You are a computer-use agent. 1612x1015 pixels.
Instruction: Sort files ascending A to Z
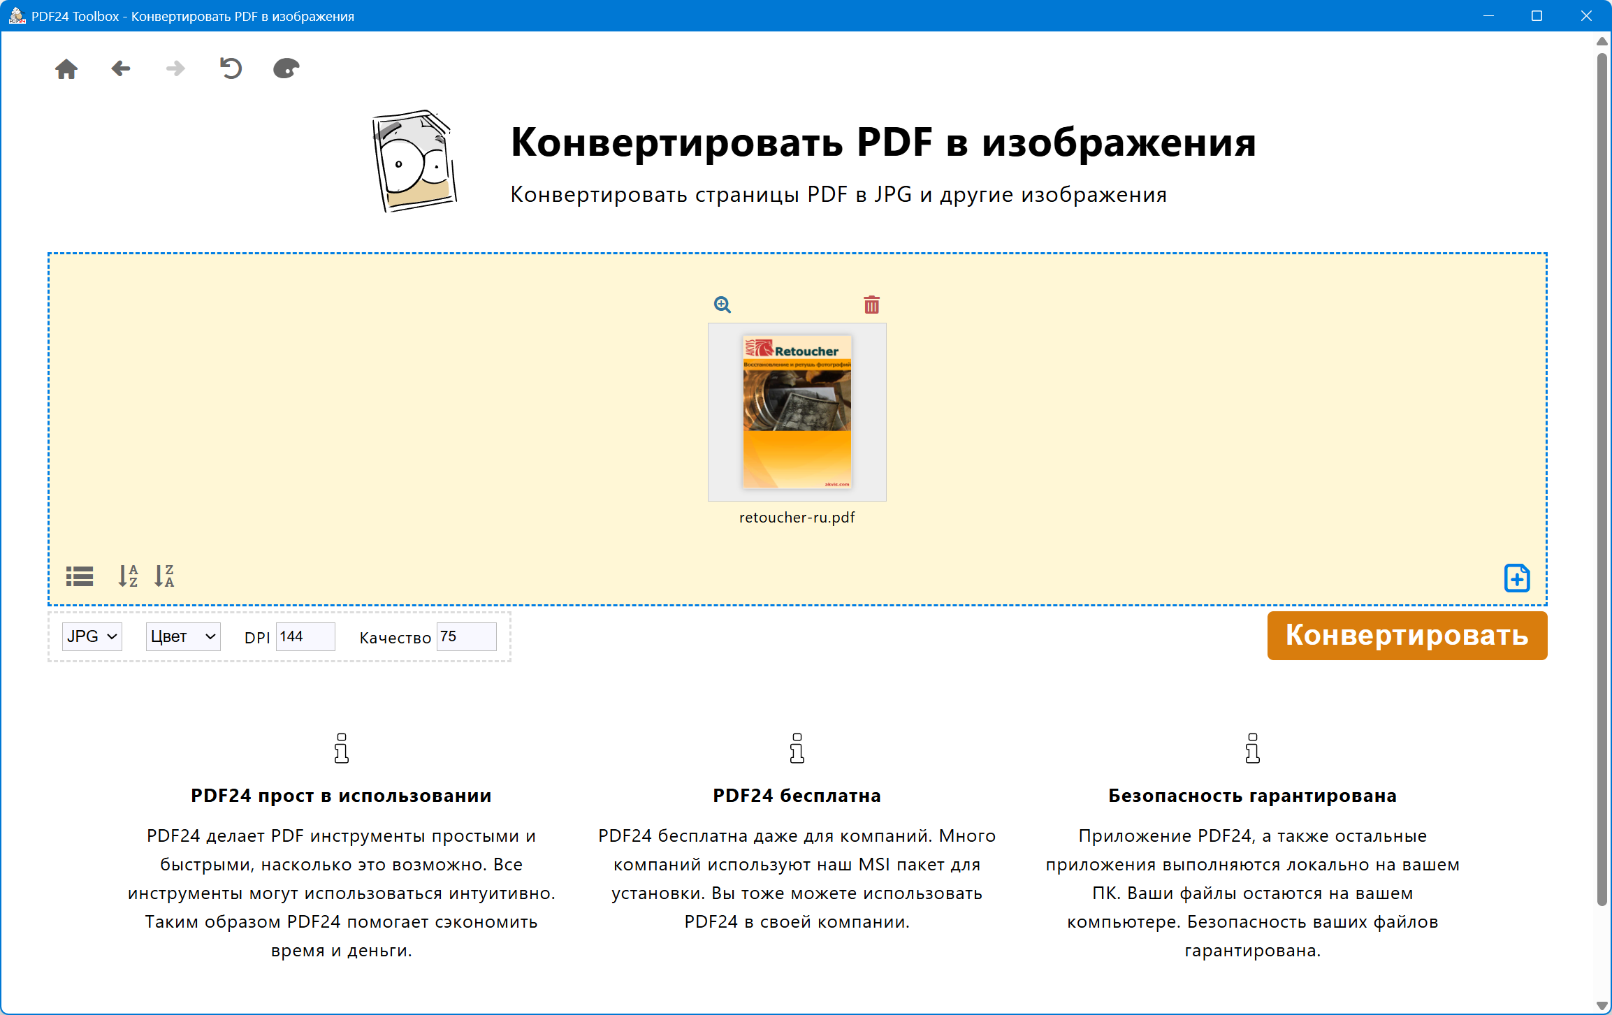click(x=128, y=576)
